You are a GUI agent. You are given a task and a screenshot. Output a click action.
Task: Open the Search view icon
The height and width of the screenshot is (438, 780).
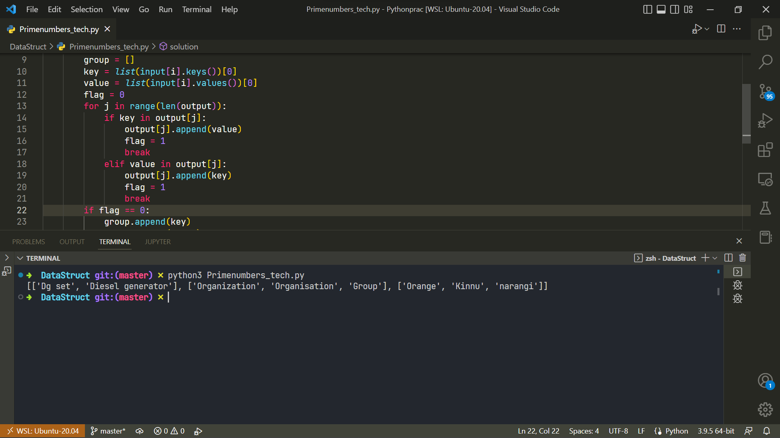click(x=765, y=62)
